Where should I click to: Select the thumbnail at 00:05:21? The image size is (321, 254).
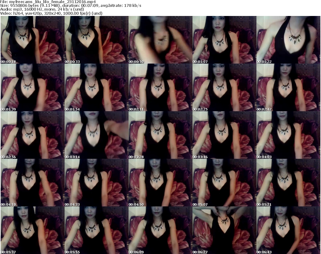tap(288, 183)
